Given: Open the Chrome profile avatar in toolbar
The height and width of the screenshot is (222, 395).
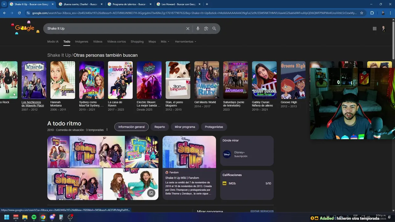Looking at the screenshot, I should (383, 13).
